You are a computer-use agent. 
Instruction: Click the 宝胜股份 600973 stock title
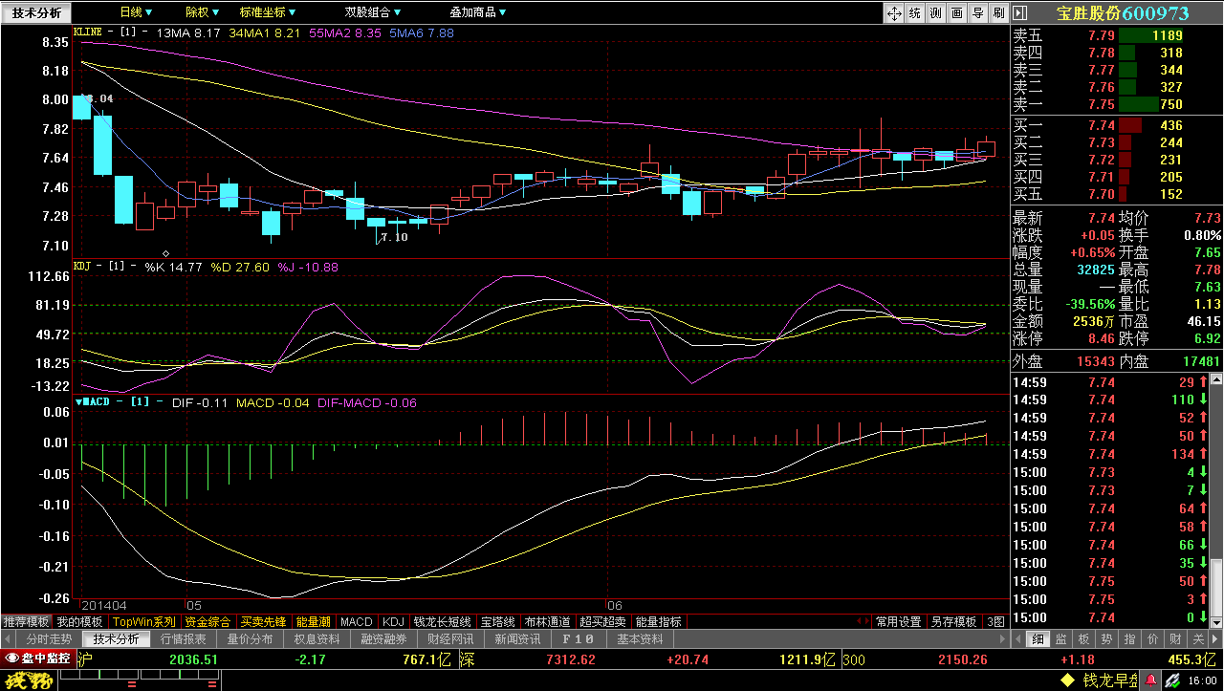(1123, 13)
